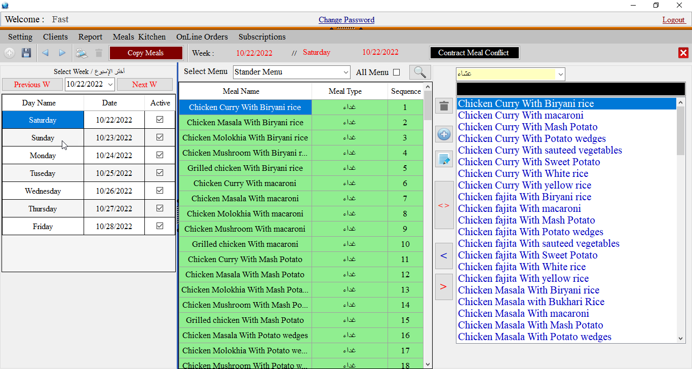Click the black search input field
The width and height of the screenshot is (692, 369).
pyautogui.click(x=570, y=89)
